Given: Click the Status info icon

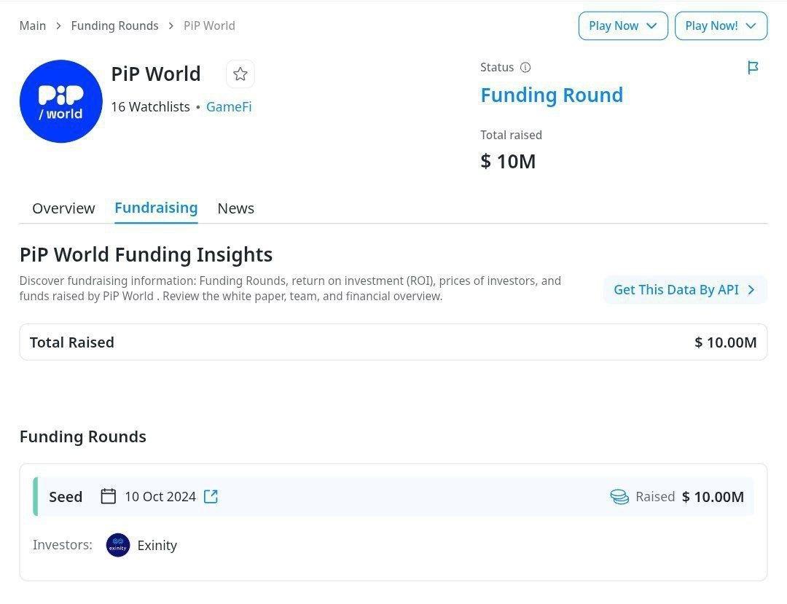Looking at the screenshot, I should tap(525, 68).
